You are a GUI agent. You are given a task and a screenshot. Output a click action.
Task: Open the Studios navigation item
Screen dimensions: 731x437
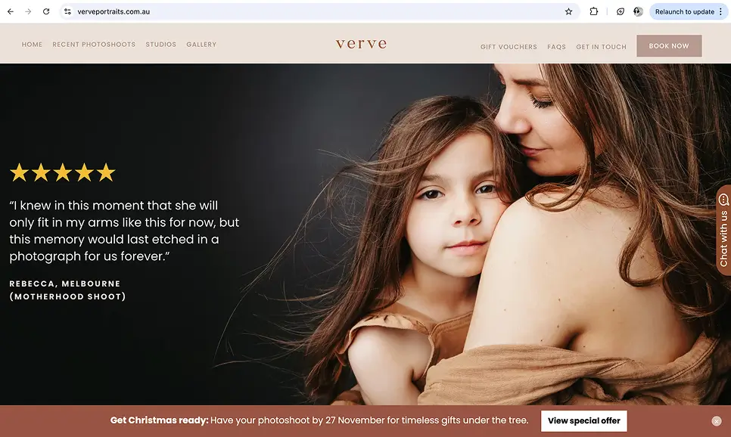click(161, 45)
